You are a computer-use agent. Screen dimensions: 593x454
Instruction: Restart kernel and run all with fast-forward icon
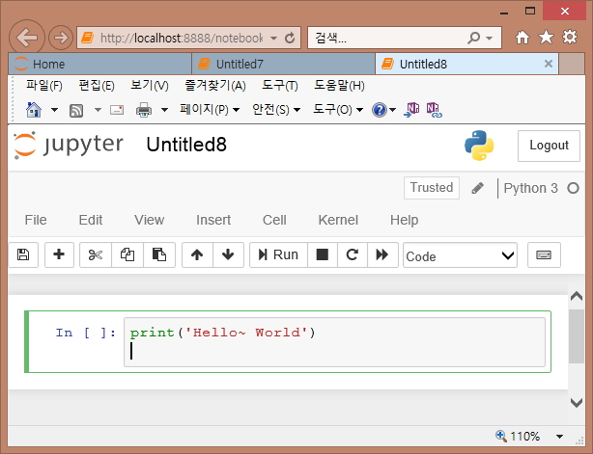382,254
